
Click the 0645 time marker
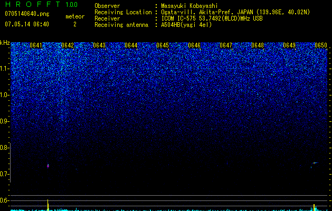[163, 45]
